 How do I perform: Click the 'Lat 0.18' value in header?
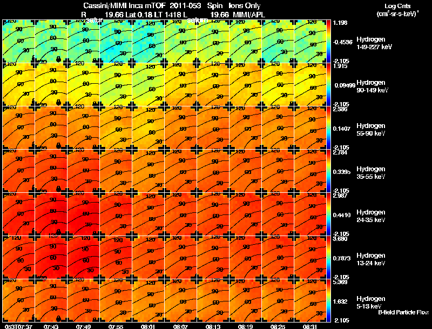point(139,15)
